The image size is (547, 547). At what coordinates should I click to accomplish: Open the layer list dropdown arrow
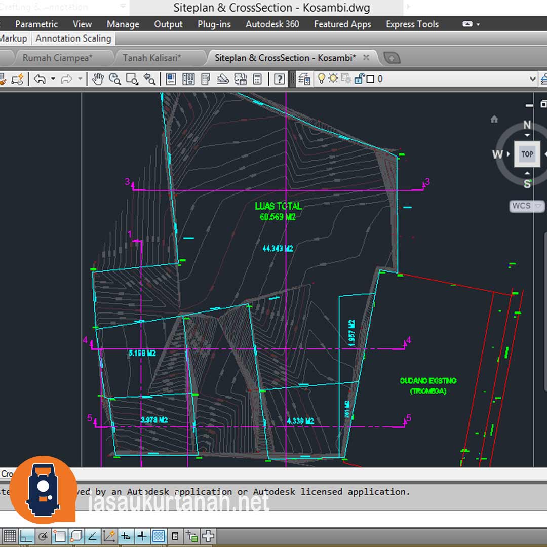[532, 79]
